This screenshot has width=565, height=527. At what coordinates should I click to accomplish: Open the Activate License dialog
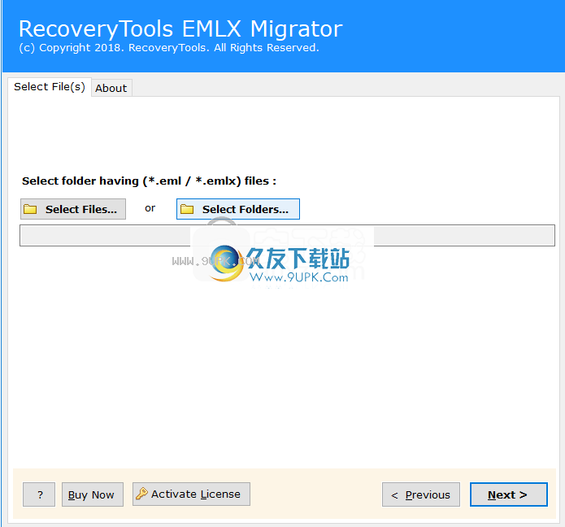[191, 494]
